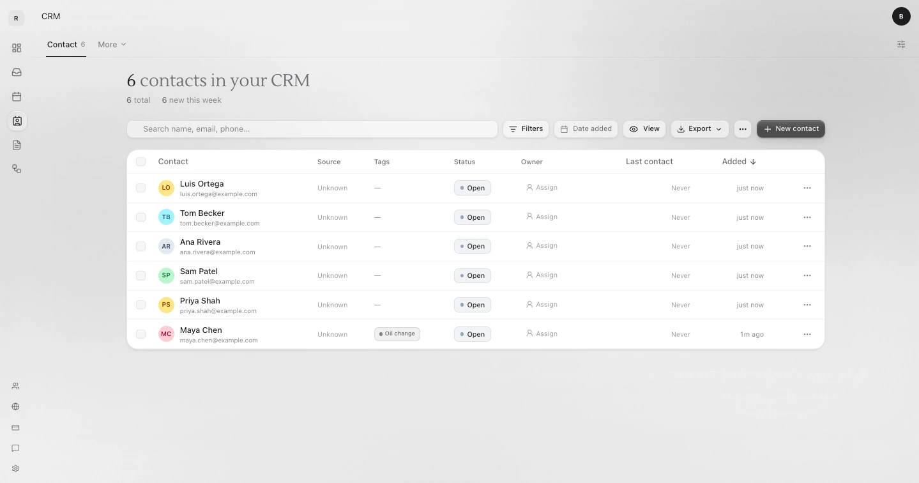Focus the search name, email, phone field
919x483 pixels.
pos(312,129)
